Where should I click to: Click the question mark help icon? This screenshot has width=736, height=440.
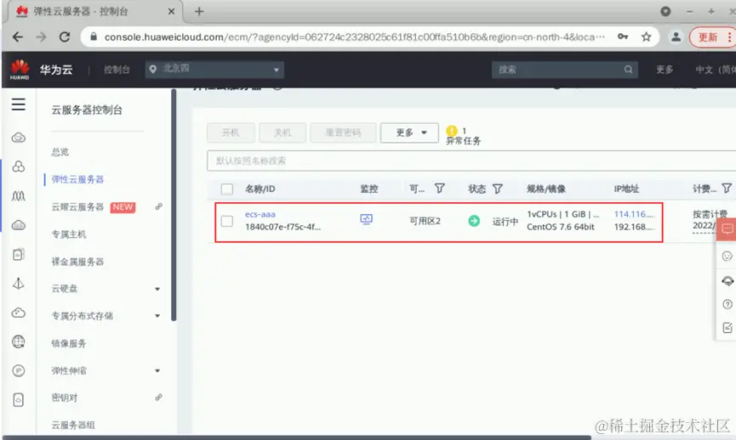point(727,304)
